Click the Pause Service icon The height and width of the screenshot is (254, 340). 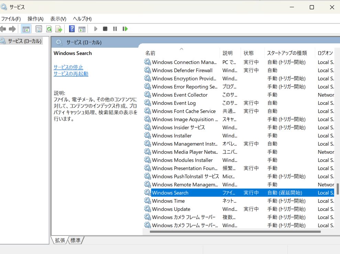coord(115,29)
